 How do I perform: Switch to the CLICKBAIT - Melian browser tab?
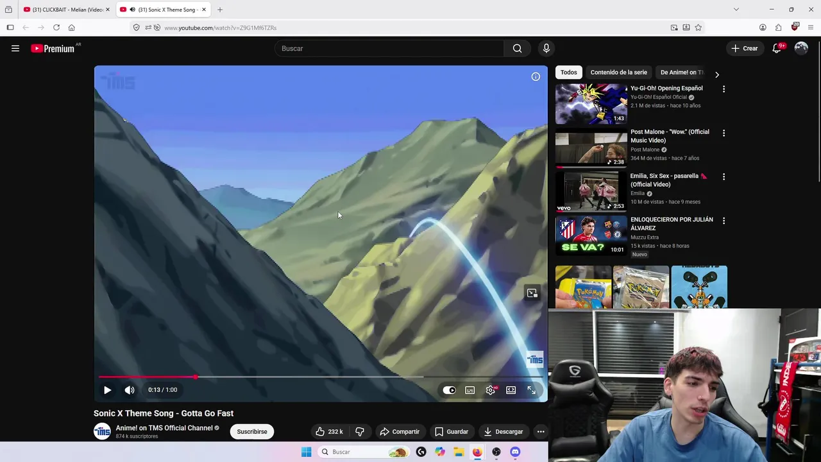tap(65, 10)
